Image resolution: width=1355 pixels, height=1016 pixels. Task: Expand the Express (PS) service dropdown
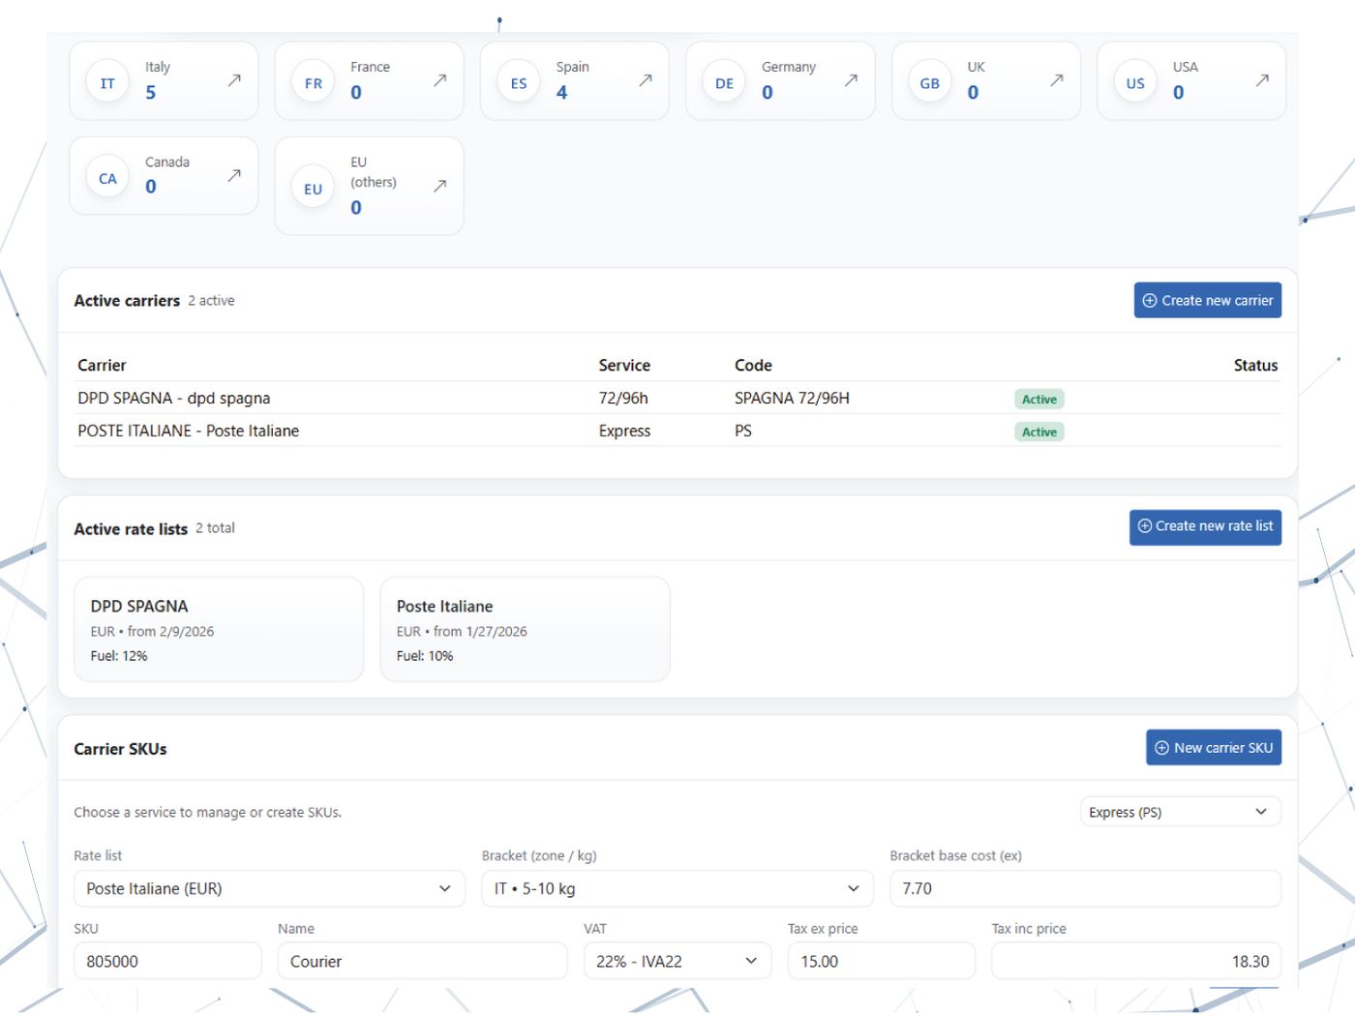click(1181, 812)
